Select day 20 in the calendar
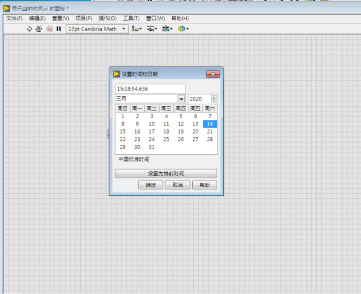Viewport: 361px width, 294px height. (195, 132)
